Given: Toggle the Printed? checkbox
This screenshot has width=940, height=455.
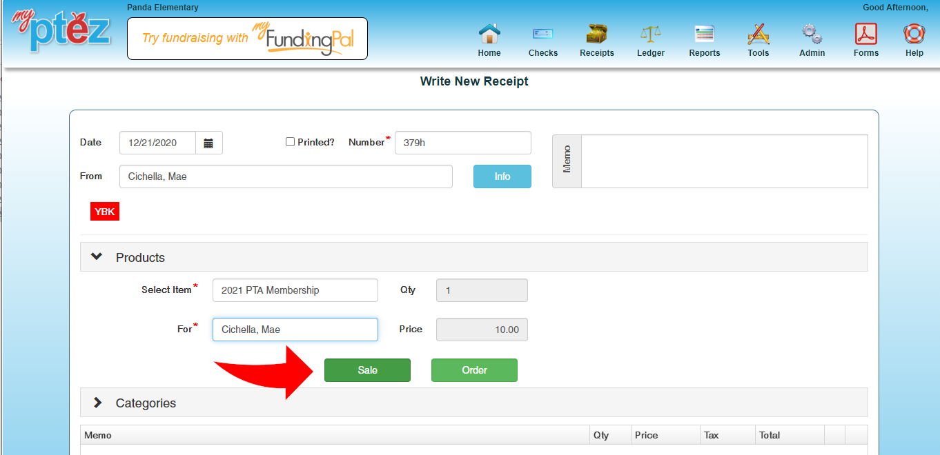Looking at the screenshot, I should (x=290, y=142).
